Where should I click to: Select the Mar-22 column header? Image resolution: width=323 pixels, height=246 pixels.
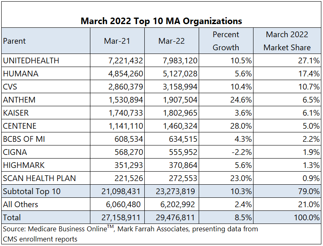pos(171,41)
